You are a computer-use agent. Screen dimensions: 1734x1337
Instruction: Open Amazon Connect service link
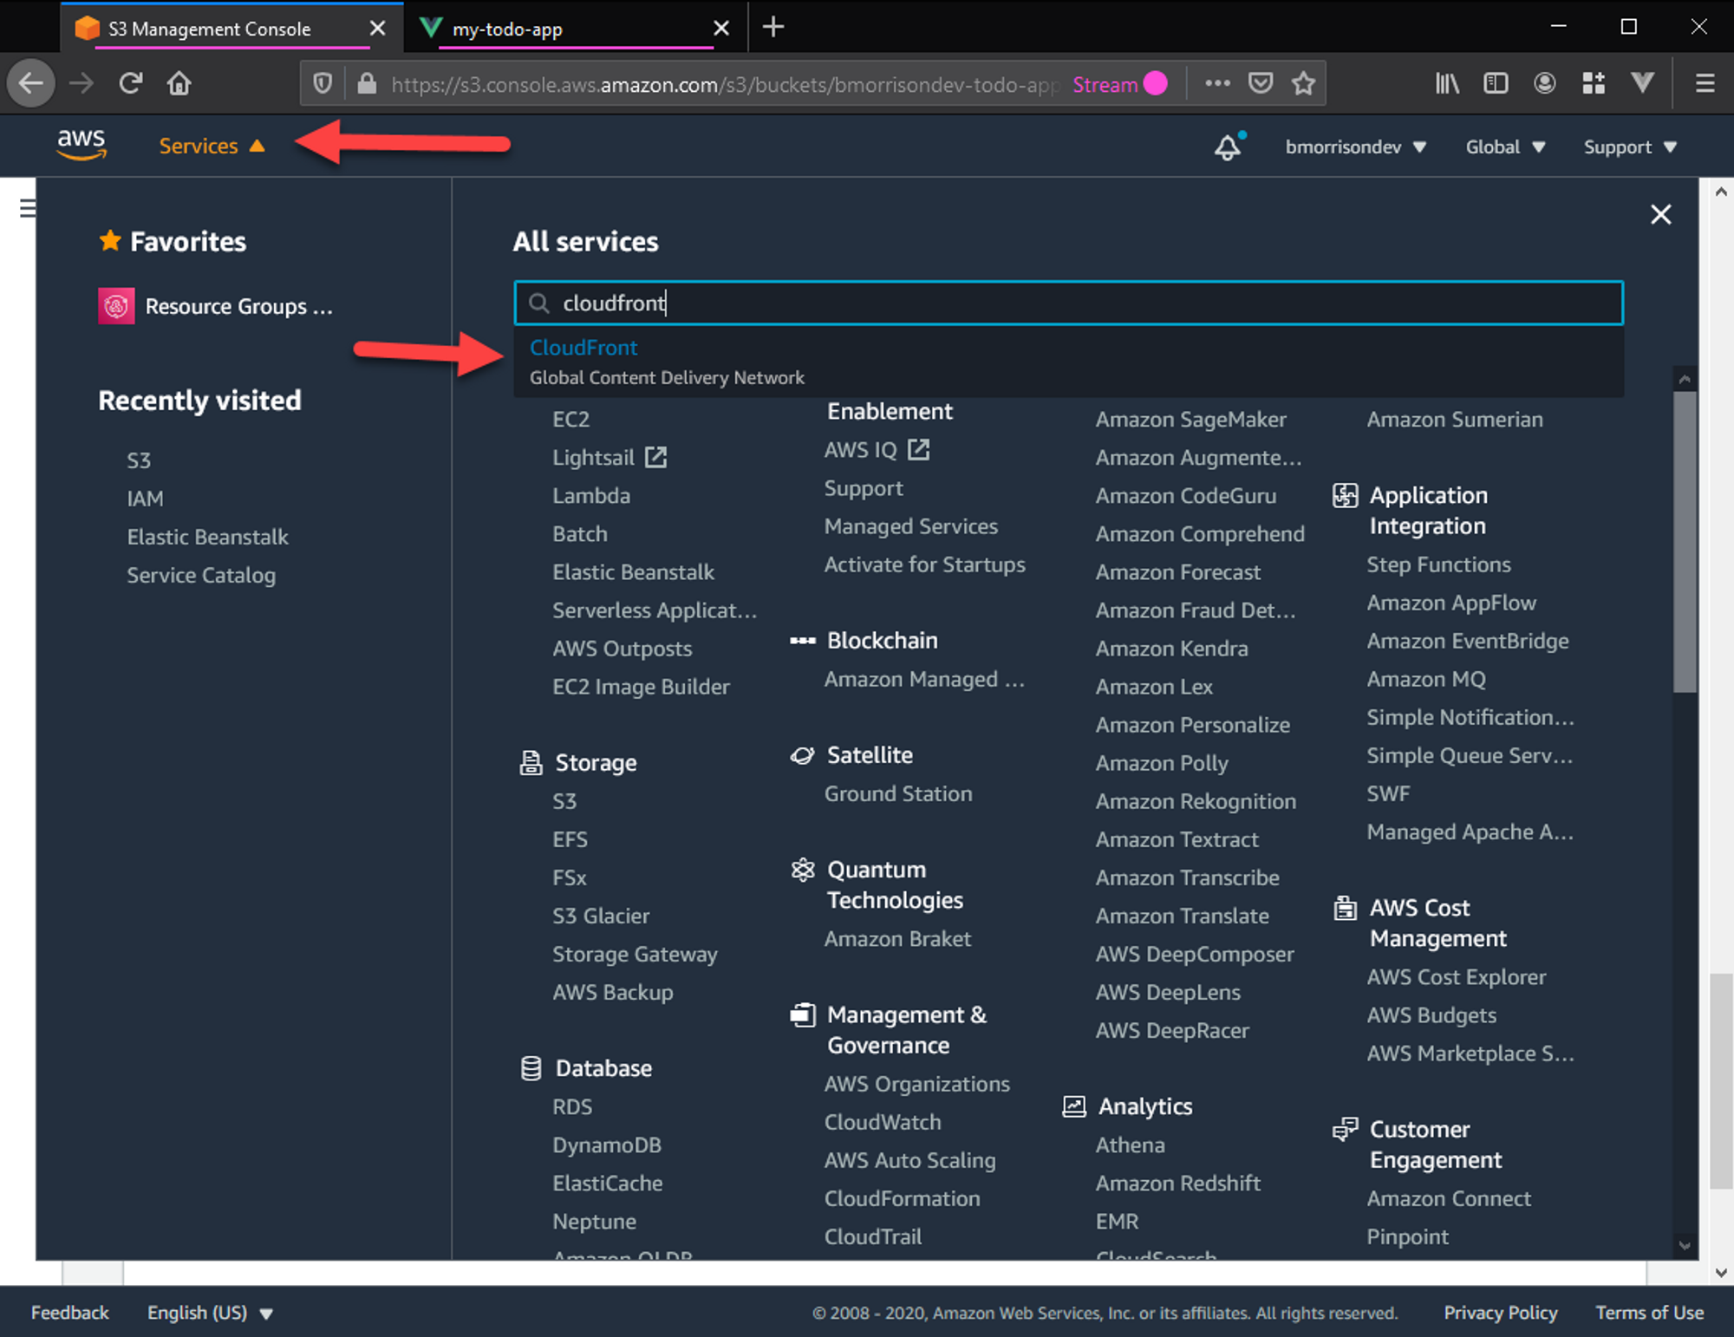[1449, 1198]
